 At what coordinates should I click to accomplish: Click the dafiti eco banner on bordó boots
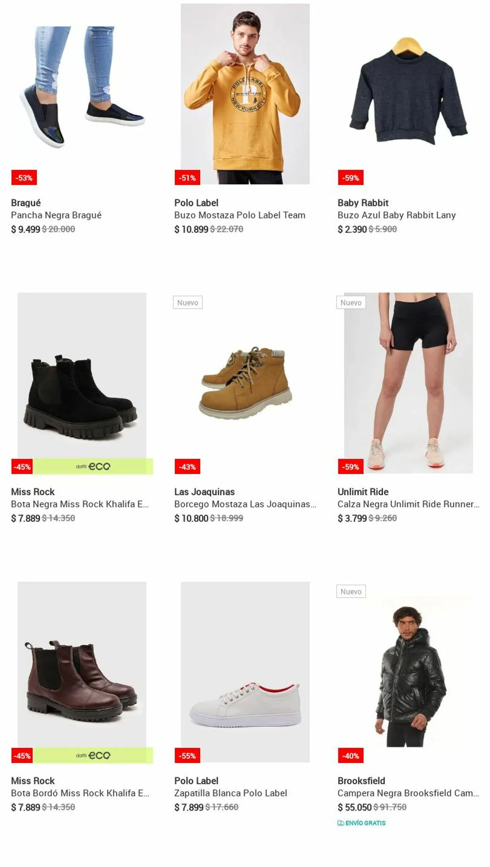pos(93,755)
